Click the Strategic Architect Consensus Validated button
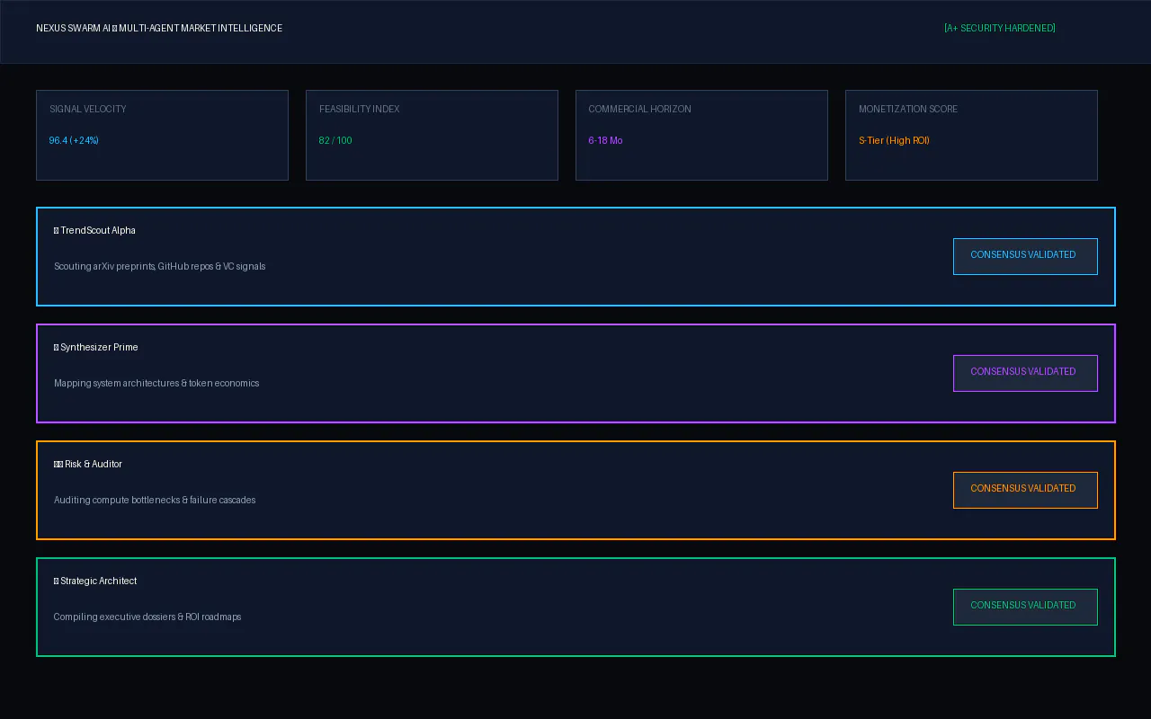 1025,607
